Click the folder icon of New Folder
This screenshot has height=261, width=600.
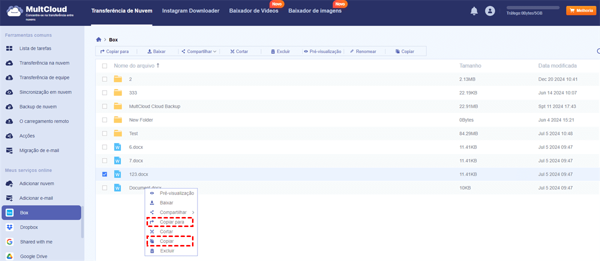pyautogui.click(x=118, y=119)
